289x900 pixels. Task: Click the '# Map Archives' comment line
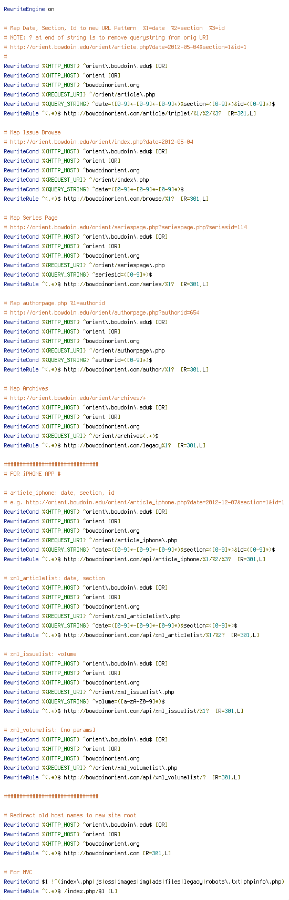tap(26, 388)
